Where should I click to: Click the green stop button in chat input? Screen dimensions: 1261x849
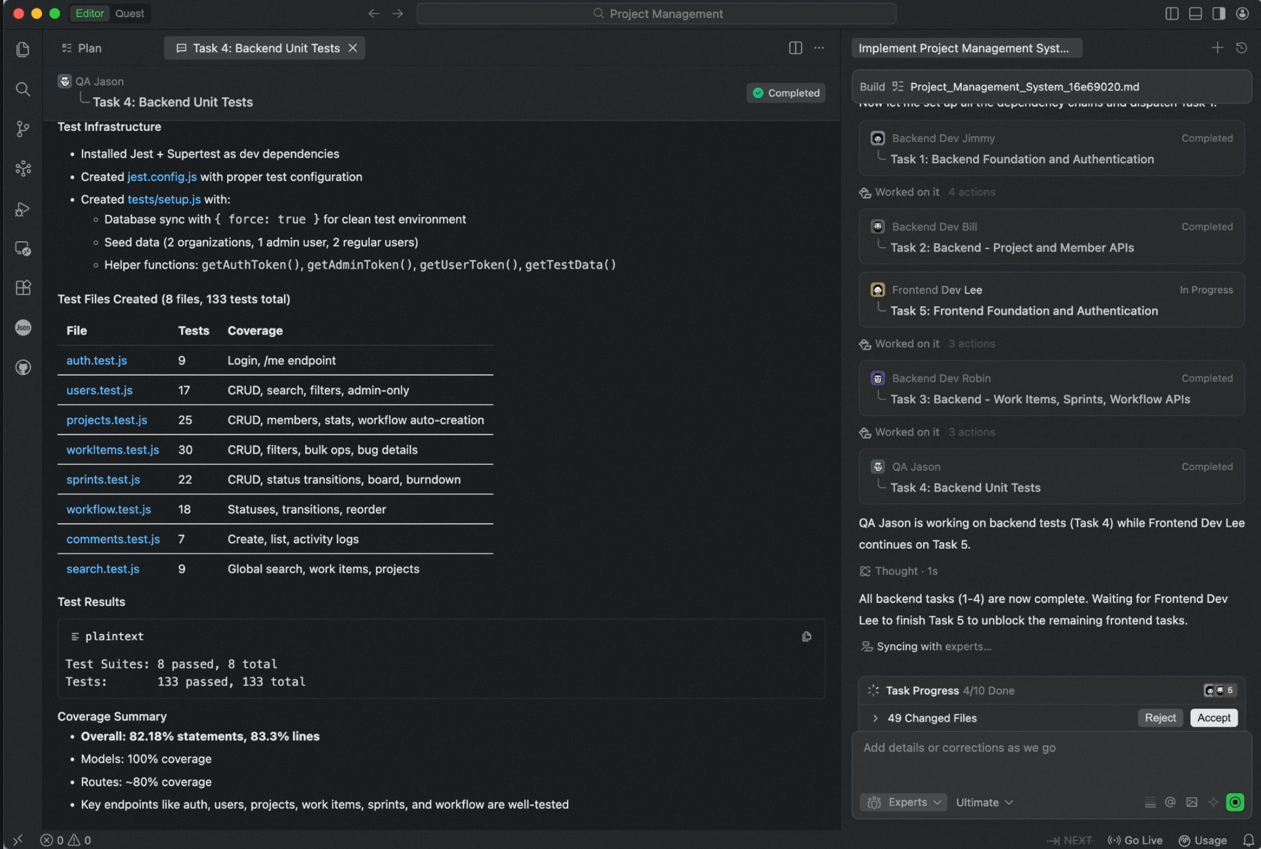coord(1235,802)
